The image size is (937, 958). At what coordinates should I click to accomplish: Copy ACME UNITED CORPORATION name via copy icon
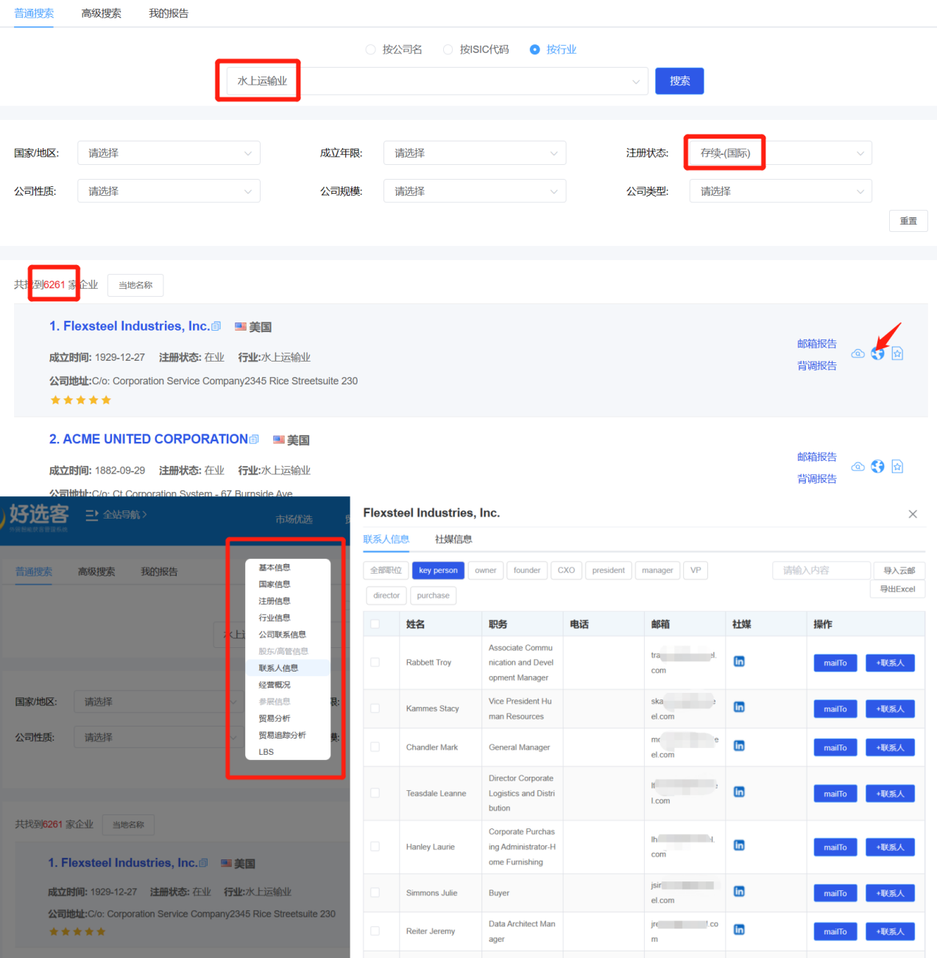(x=254, y=440)
